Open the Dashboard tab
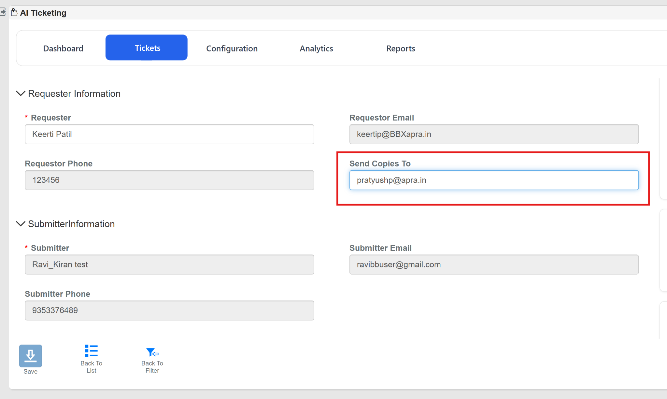The width and height of the screenshot is (667, 399). pos(63,48)
